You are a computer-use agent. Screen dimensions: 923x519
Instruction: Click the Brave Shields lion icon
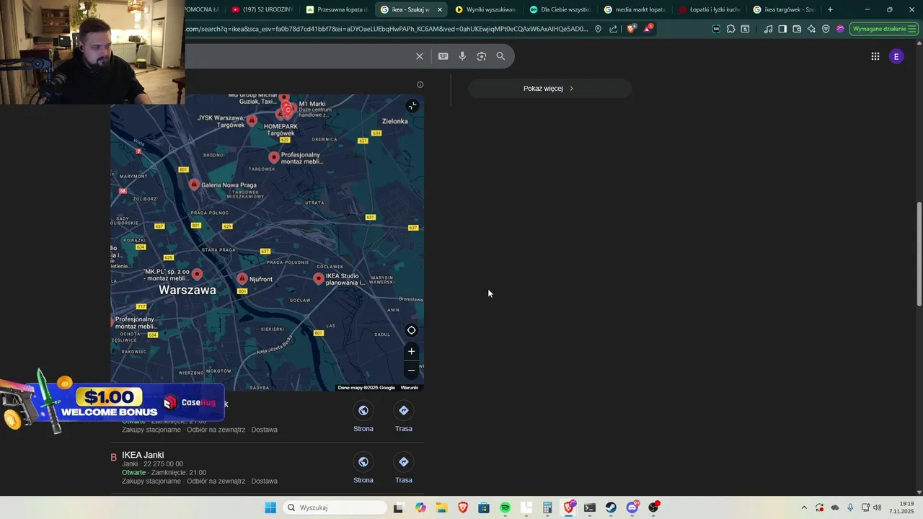pyautogui.click(x=632, y=29)
